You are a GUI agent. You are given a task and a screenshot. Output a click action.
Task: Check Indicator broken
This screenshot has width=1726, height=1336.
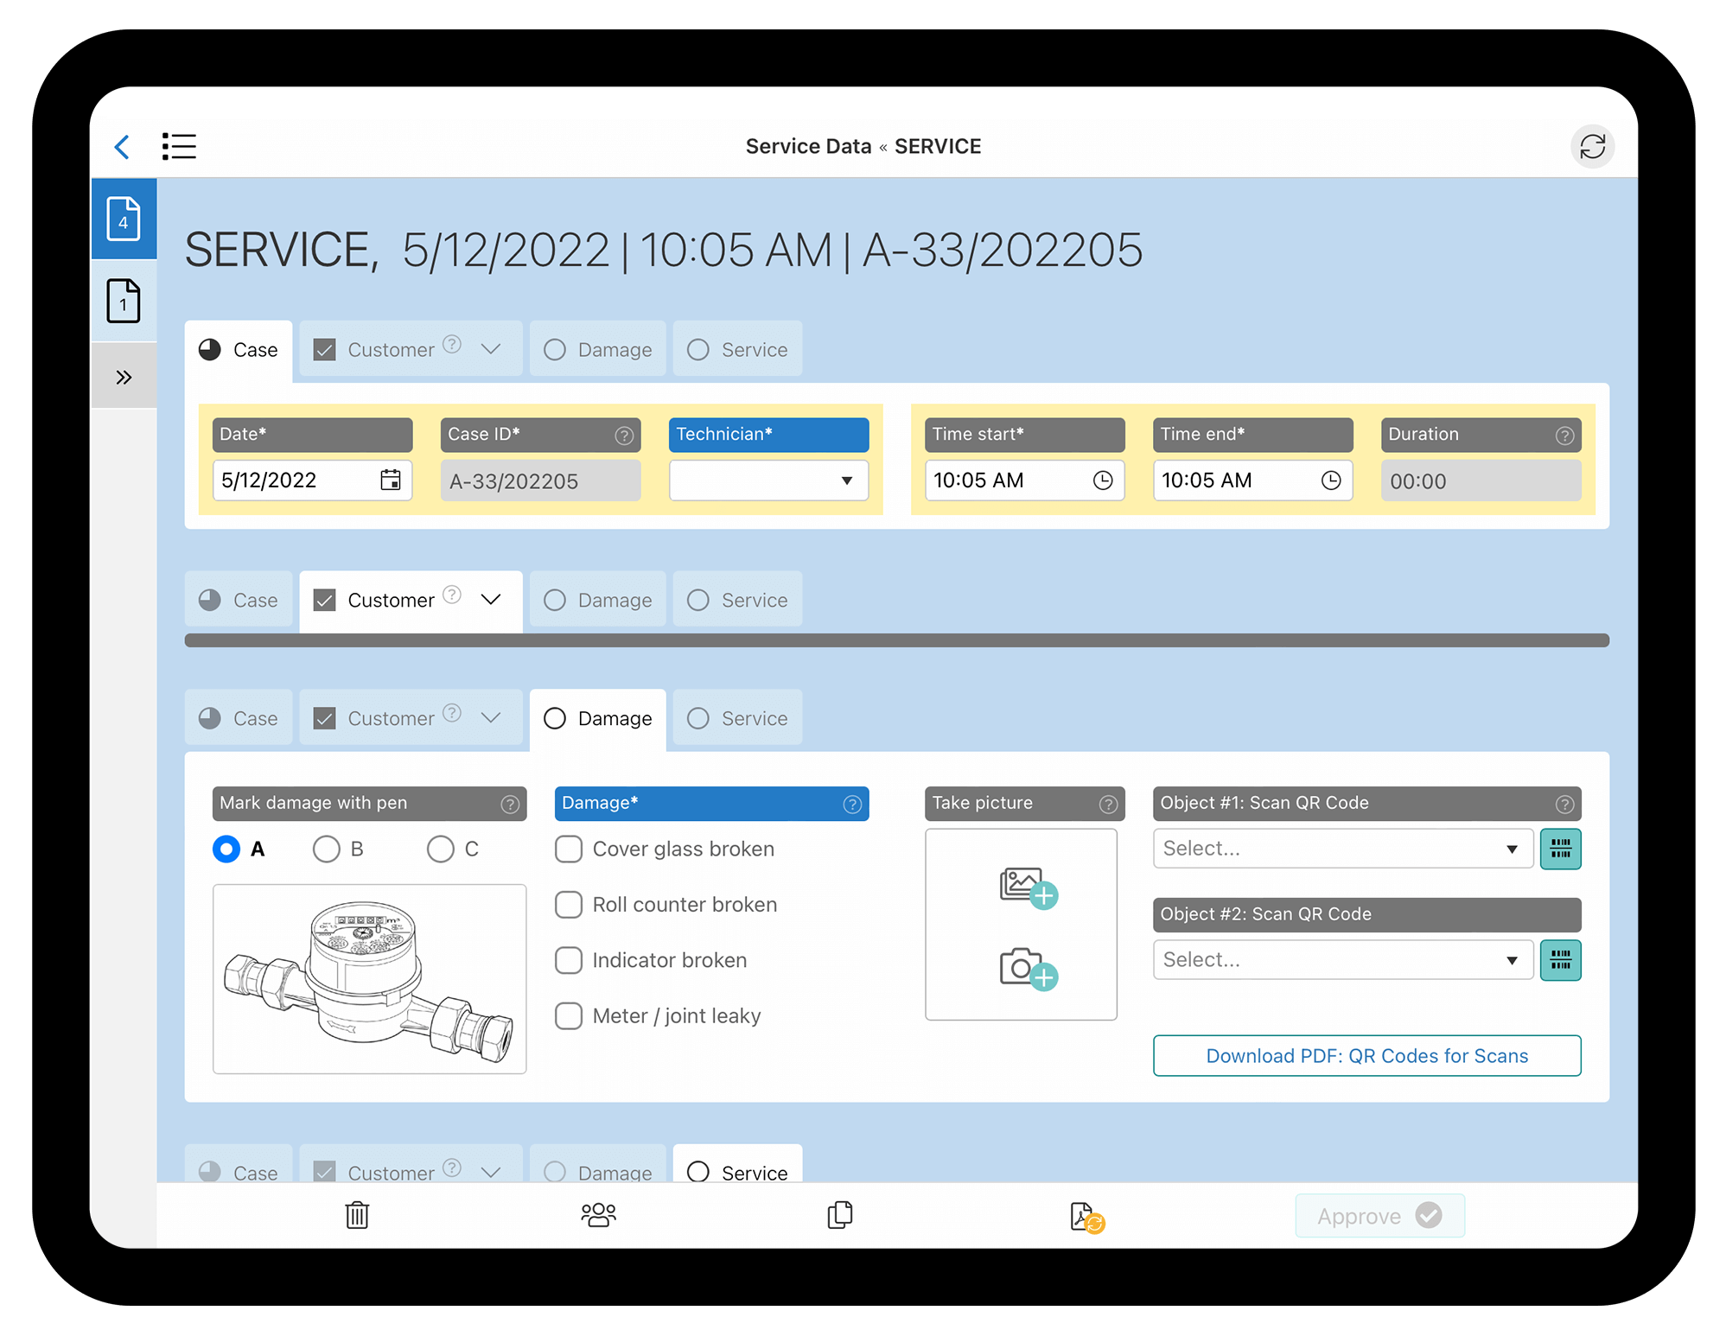[569, 961]
